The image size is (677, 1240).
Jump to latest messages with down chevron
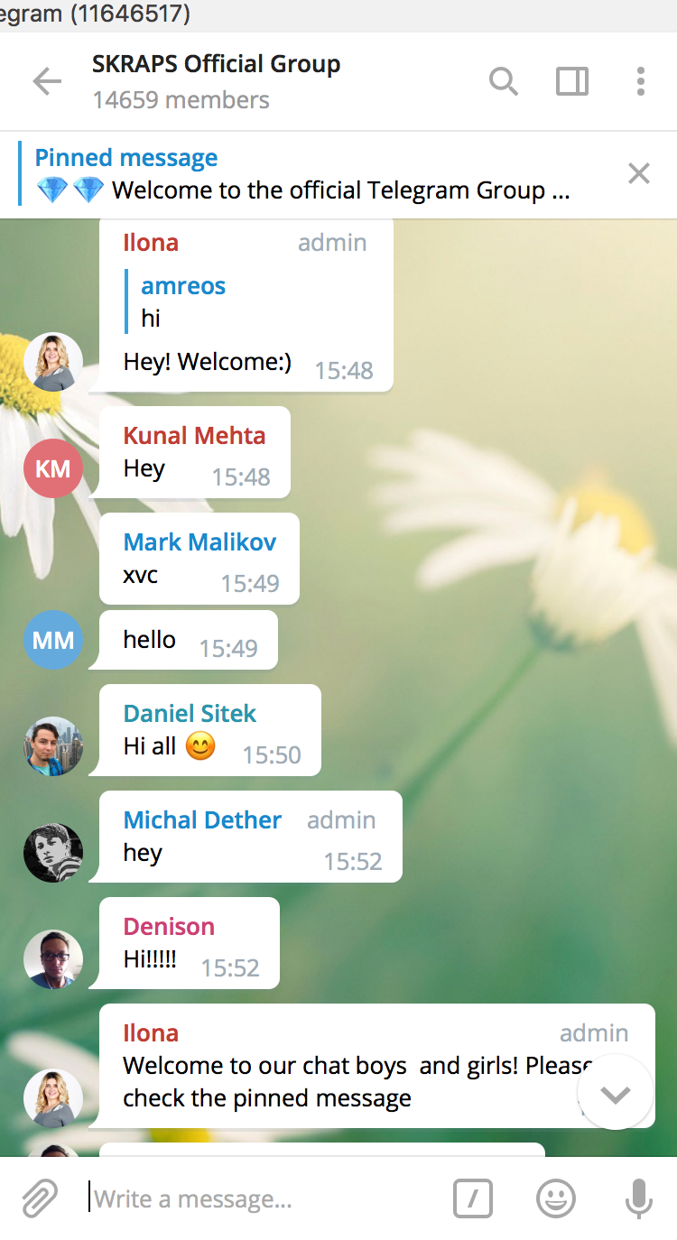(x=616, y=1092)
